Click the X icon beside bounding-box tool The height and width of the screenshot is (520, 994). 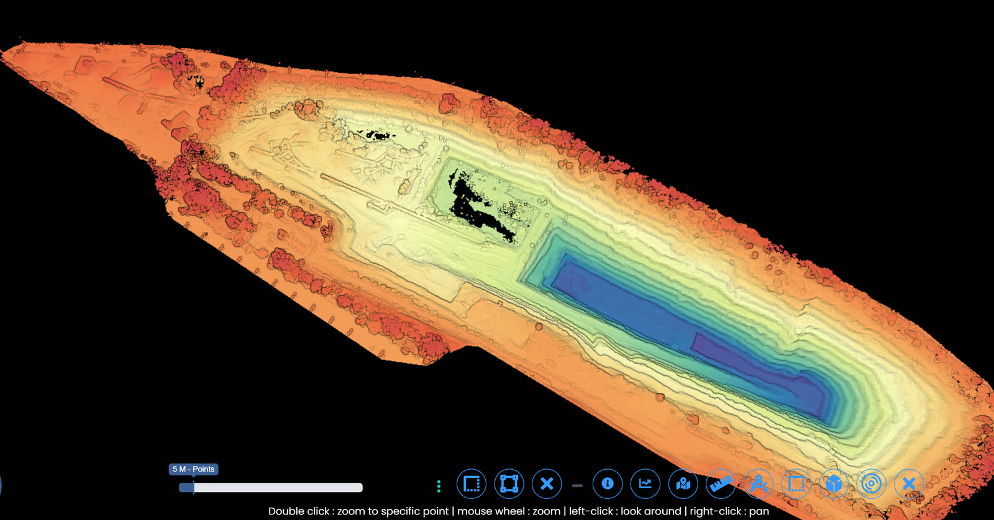click(x=547, y=484)
